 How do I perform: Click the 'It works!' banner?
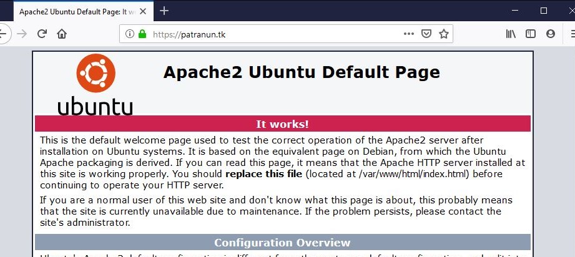[x=283, y=124]
